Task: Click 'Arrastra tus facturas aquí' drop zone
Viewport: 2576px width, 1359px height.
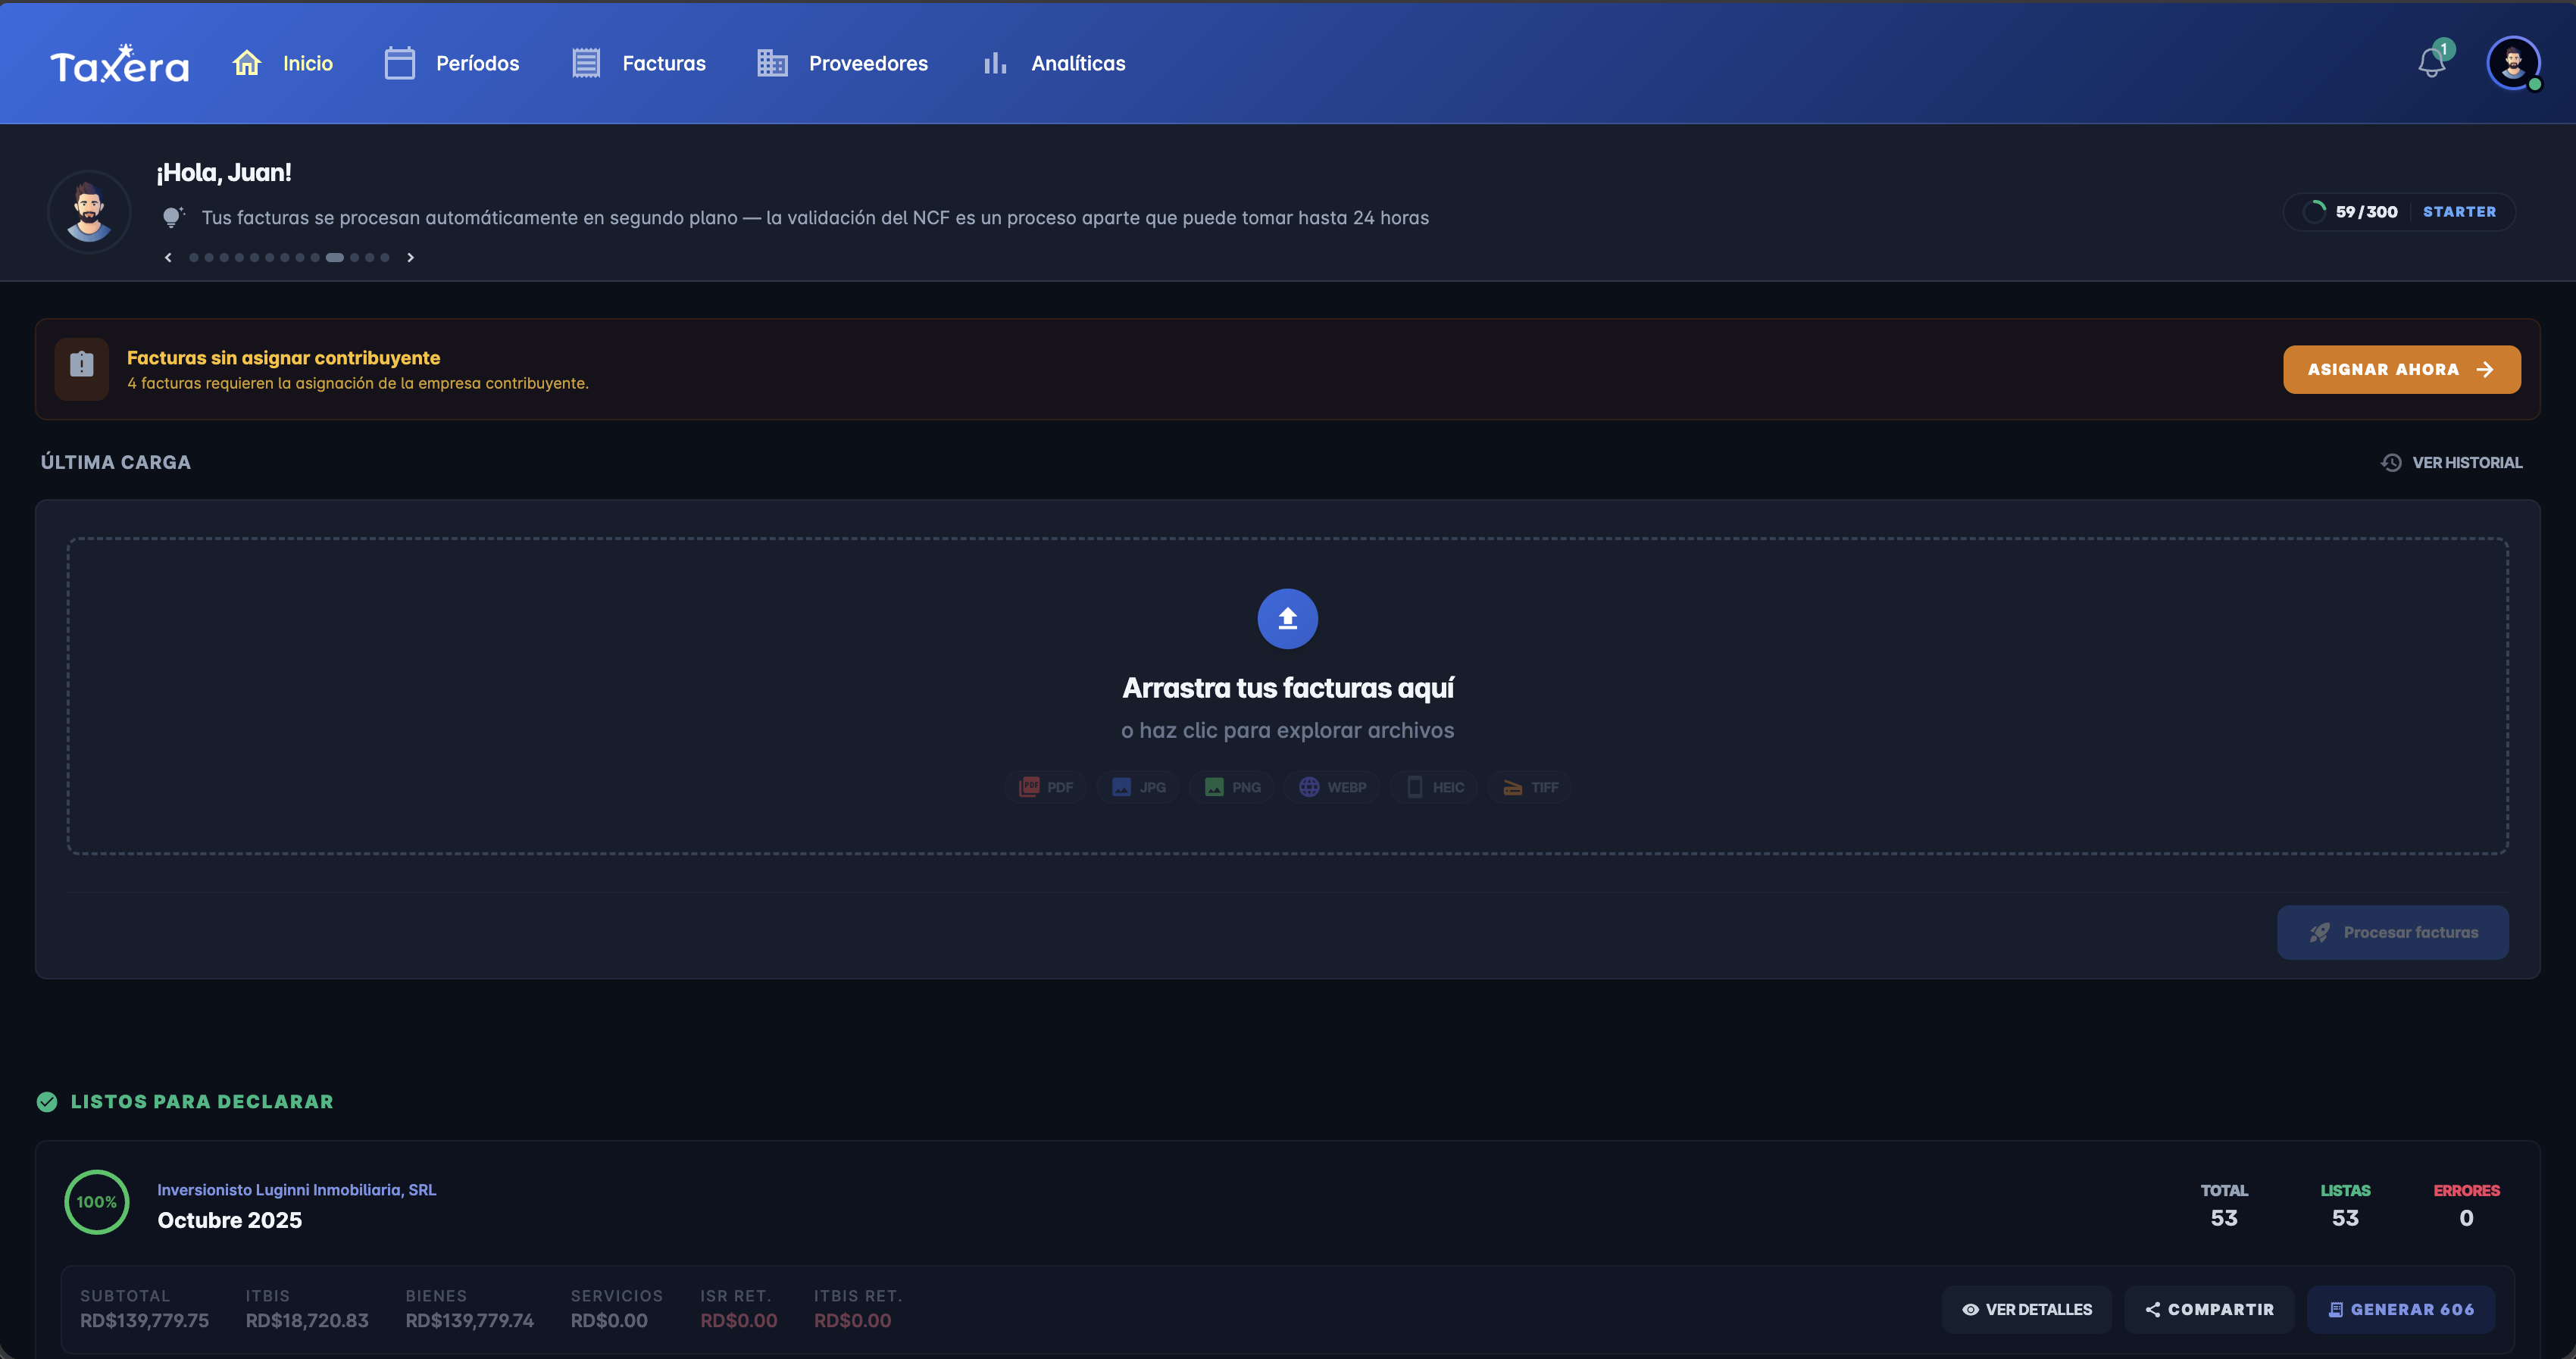Action: (1288, 696)
